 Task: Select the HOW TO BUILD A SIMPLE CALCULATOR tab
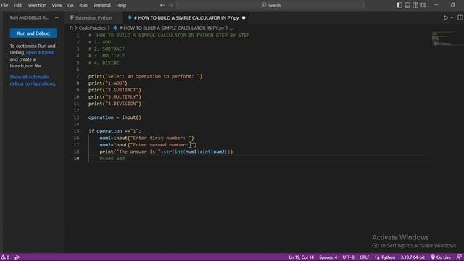click(186, 17)
